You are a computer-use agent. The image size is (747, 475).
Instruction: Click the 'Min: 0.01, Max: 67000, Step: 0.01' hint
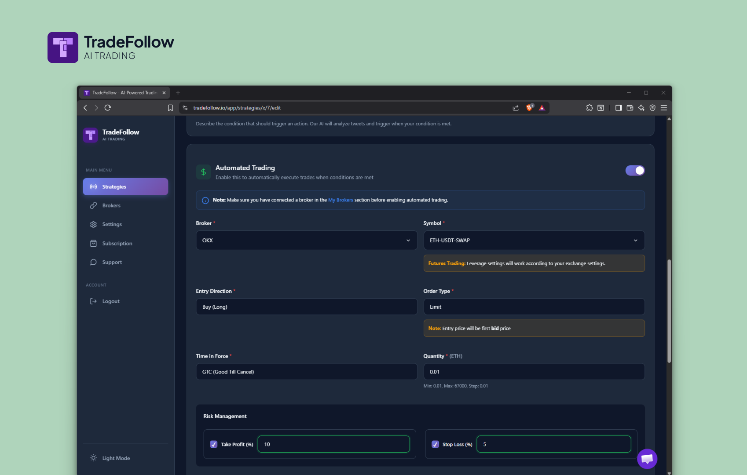(456, 386)
